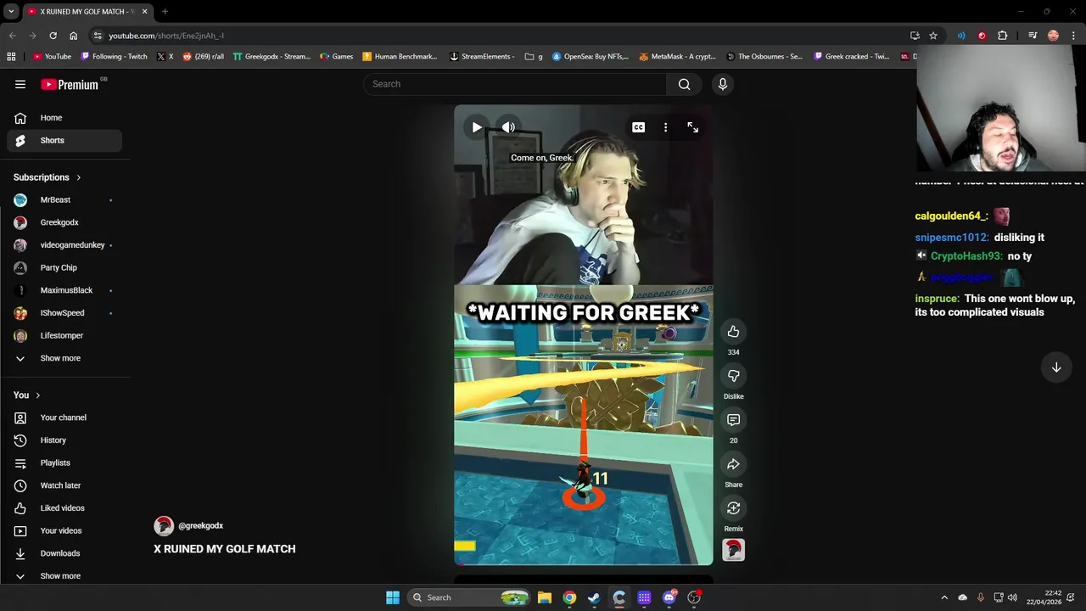This screenshot has width=1086, height=611.
Task: Open File Explorer from taskbar
Action: coord(545,597)
